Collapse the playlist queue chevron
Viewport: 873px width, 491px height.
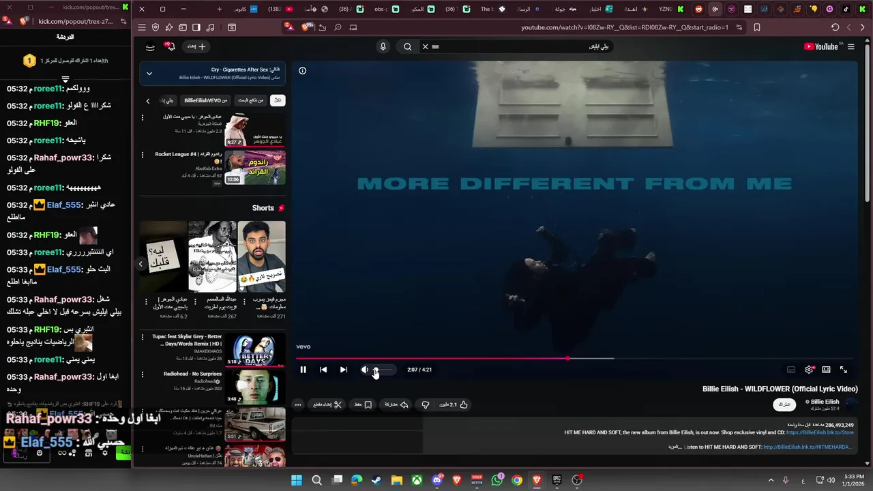pos(149,74)
